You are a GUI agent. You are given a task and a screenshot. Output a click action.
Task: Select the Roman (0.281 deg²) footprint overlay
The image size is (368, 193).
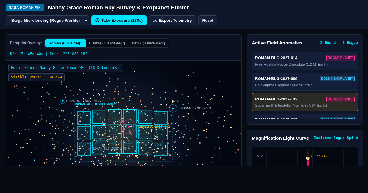[65, 43]
